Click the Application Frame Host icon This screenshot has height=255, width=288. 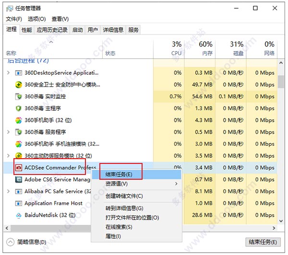(19, 203)
